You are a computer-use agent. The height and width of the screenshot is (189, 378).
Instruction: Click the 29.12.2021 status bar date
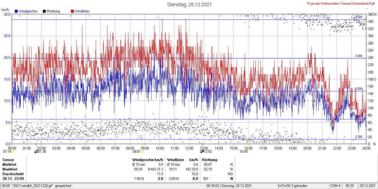367,186
